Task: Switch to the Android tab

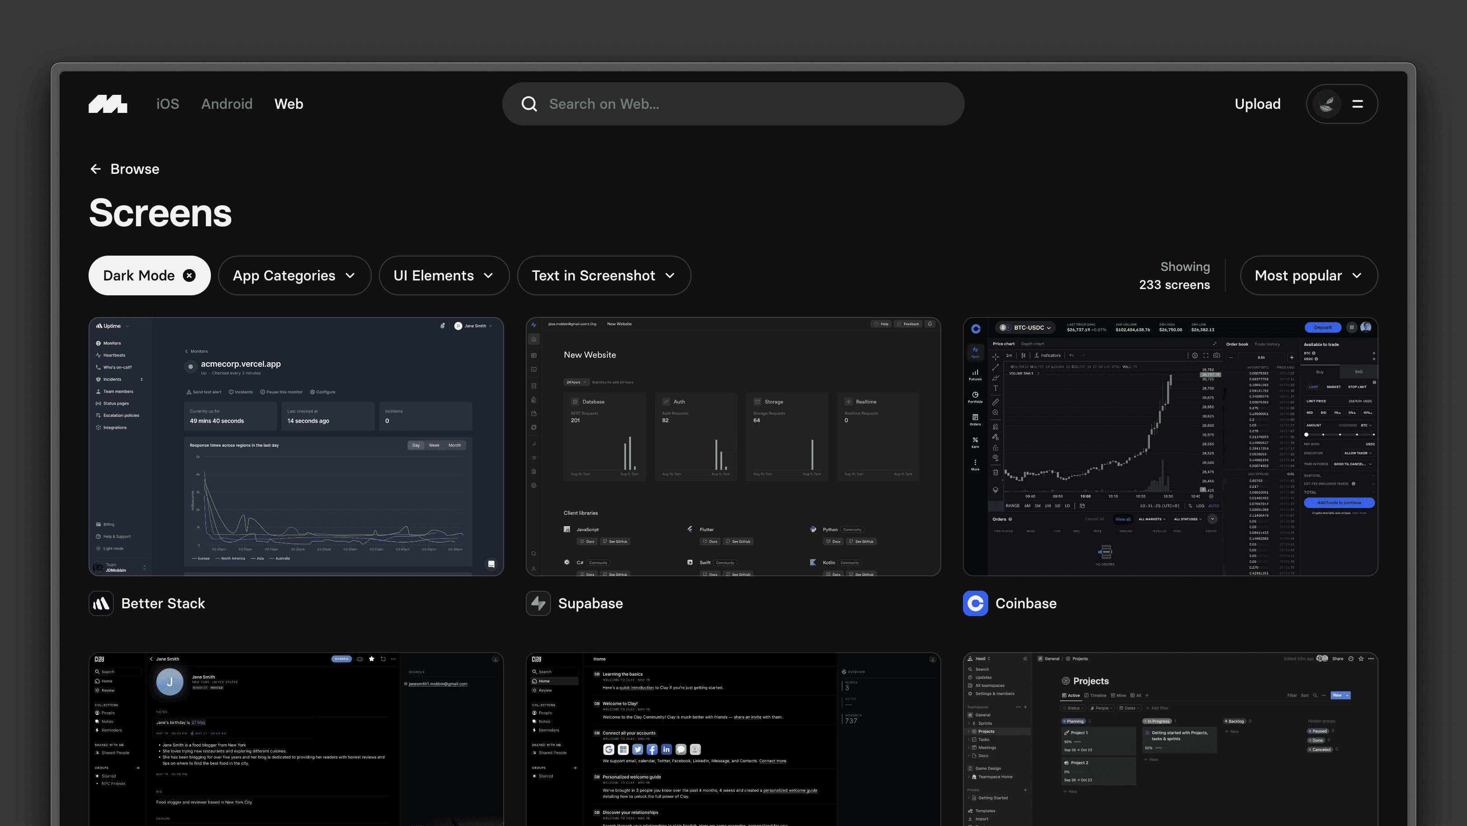Action: point(227,103)
